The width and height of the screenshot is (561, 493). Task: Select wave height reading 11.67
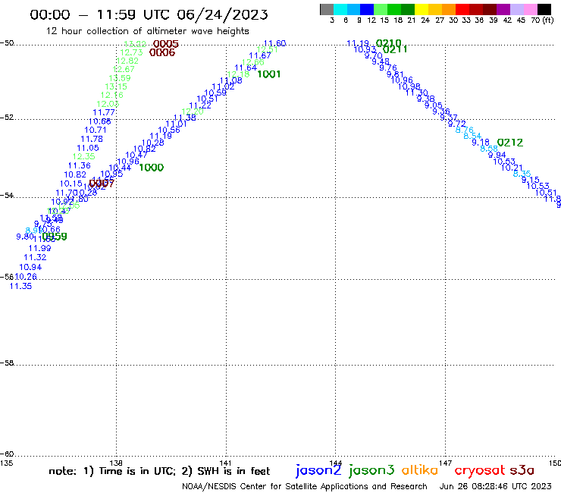(260, 55)
